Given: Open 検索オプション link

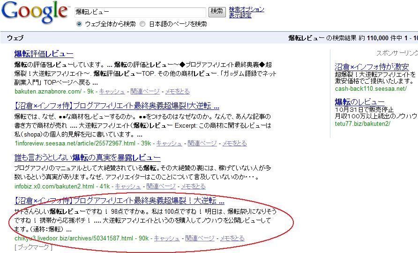Looking at the screenshot, I should click(246, 9).
